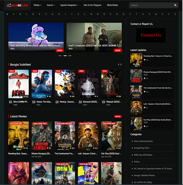Open the Hidayah (2023) poster
This screenshot has width=183, height=185.
pos(111,84)
